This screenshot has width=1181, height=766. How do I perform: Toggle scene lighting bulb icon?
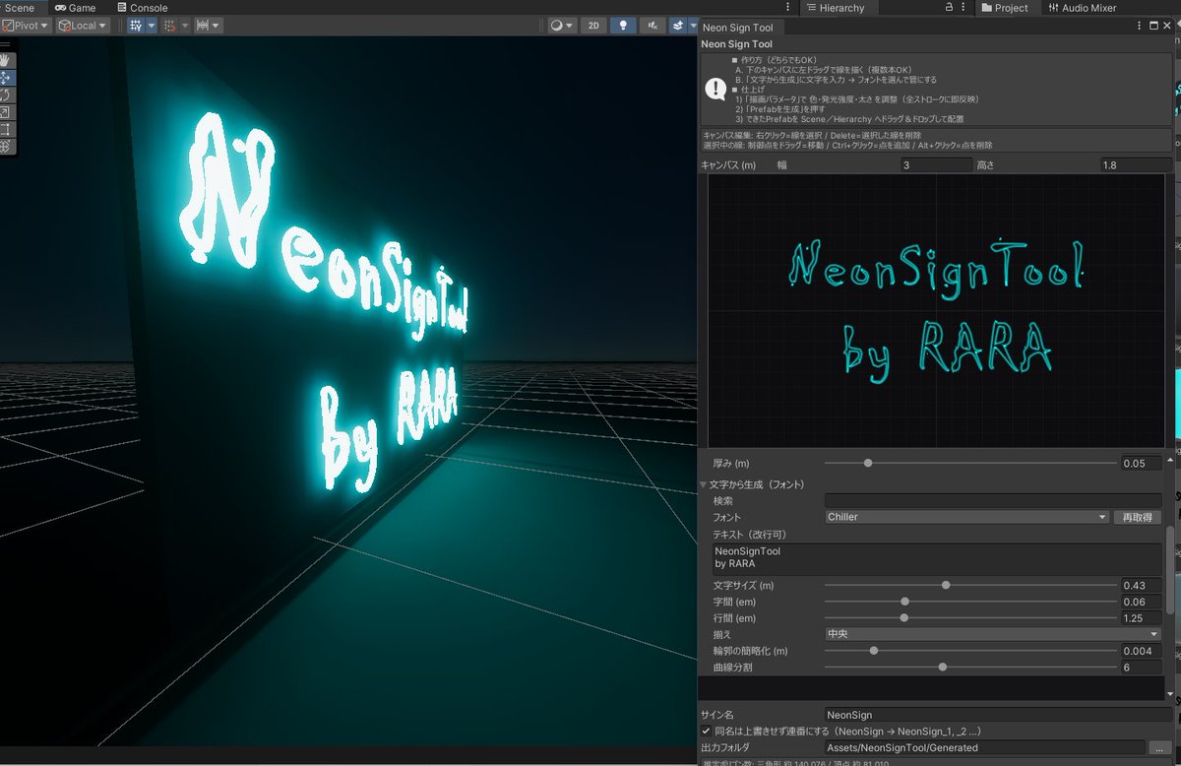[x=622, y=26]
